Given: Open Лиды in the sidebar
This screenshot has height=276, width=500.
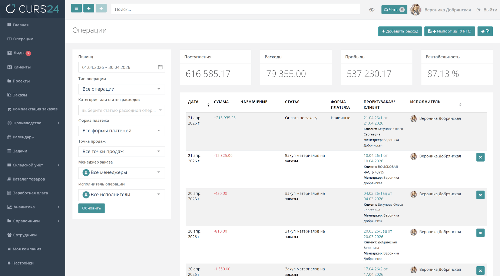Looking at the screenshot, I should 19,53.
